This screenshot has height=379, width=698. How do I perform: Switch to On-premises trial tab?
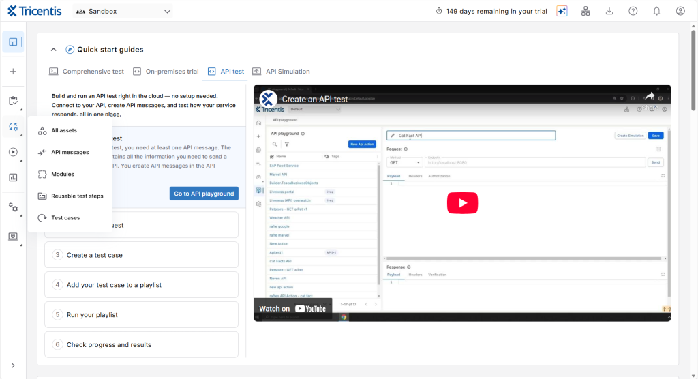pyautogui.click(x=166, y=72)
